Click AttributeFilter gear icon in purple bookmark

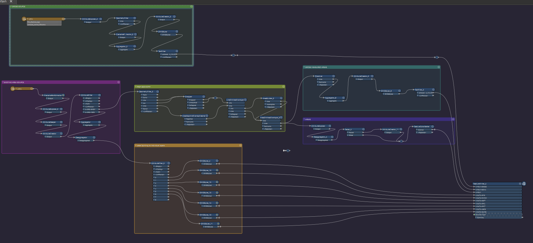[x=99, y=95]
